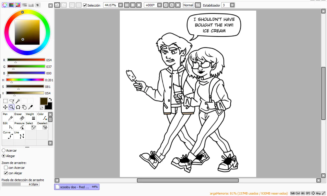Click the hue H slider
Image resolution: width=327 pixels, height=196 pixels.
[25, 80]
